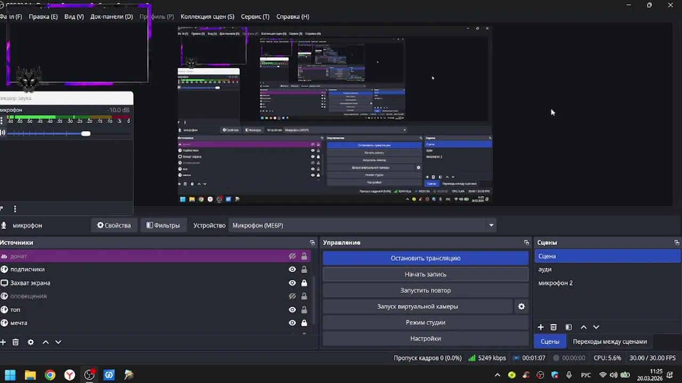The height and width of the screenshot is (383, 682).
Task: Select the Захват экрана source row
Action: tap(155, 283)
